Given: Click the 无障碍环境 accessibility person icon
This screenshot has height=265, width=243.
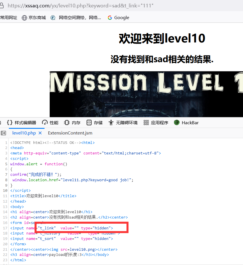Looking at the screenshot, I should pos(111,123).
